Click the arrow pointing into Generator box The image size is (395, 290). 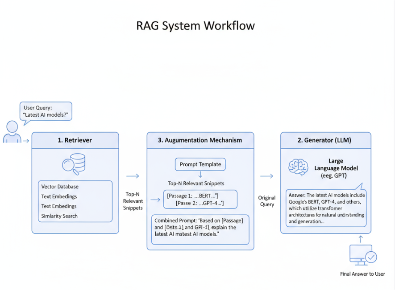(266, 176)
